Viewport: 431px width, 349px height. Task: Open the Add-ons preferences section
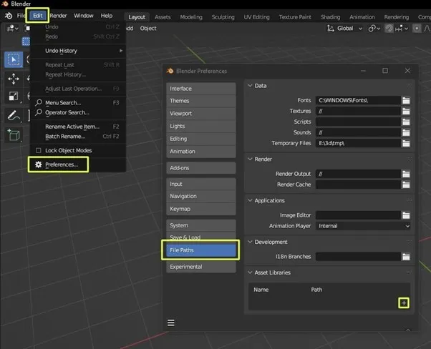[x=201, y=168]
